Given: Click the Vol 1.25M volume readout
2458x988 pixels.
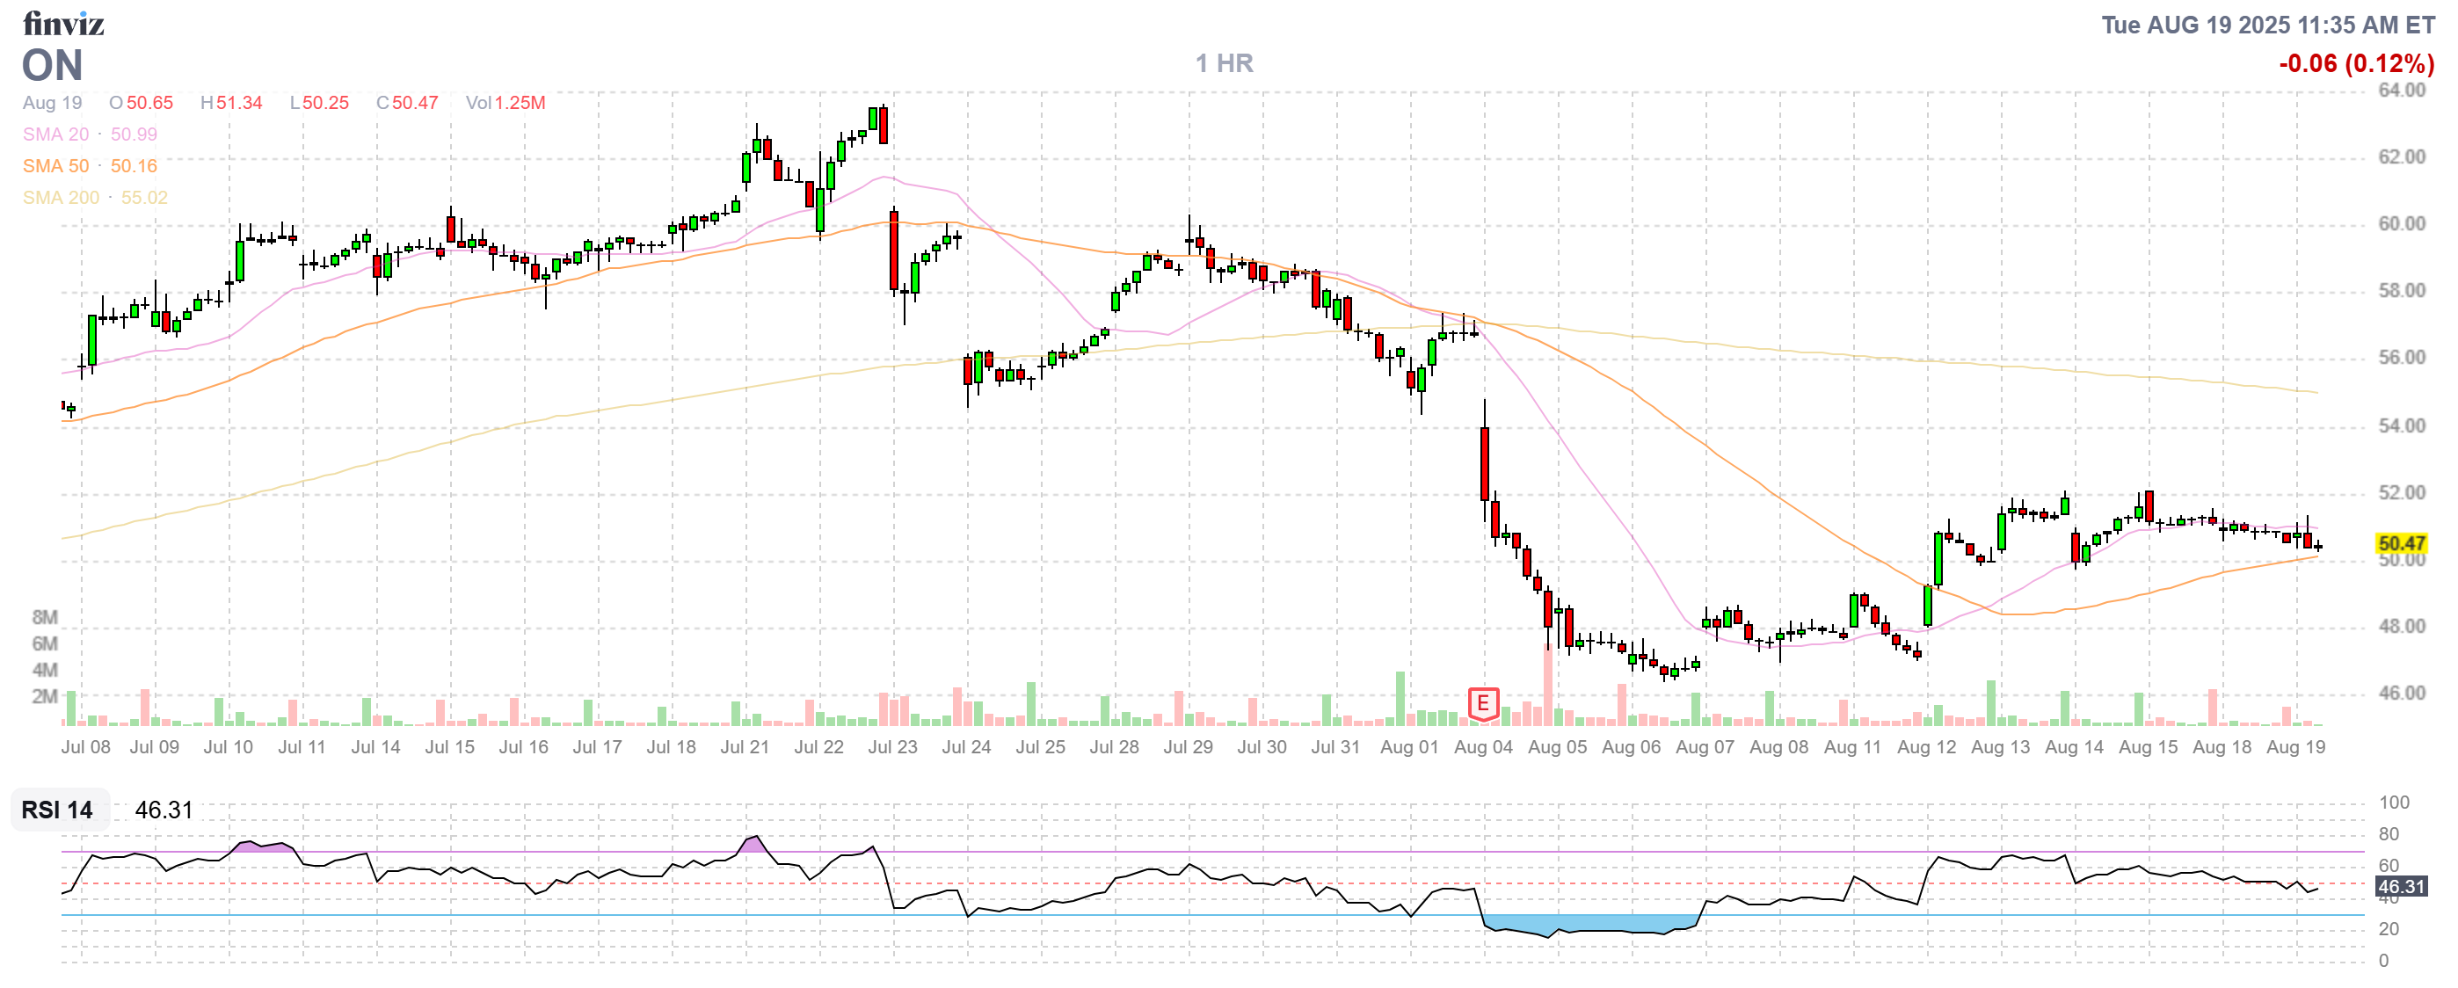Looking at the screenshot, I should [x=505, y=103].
